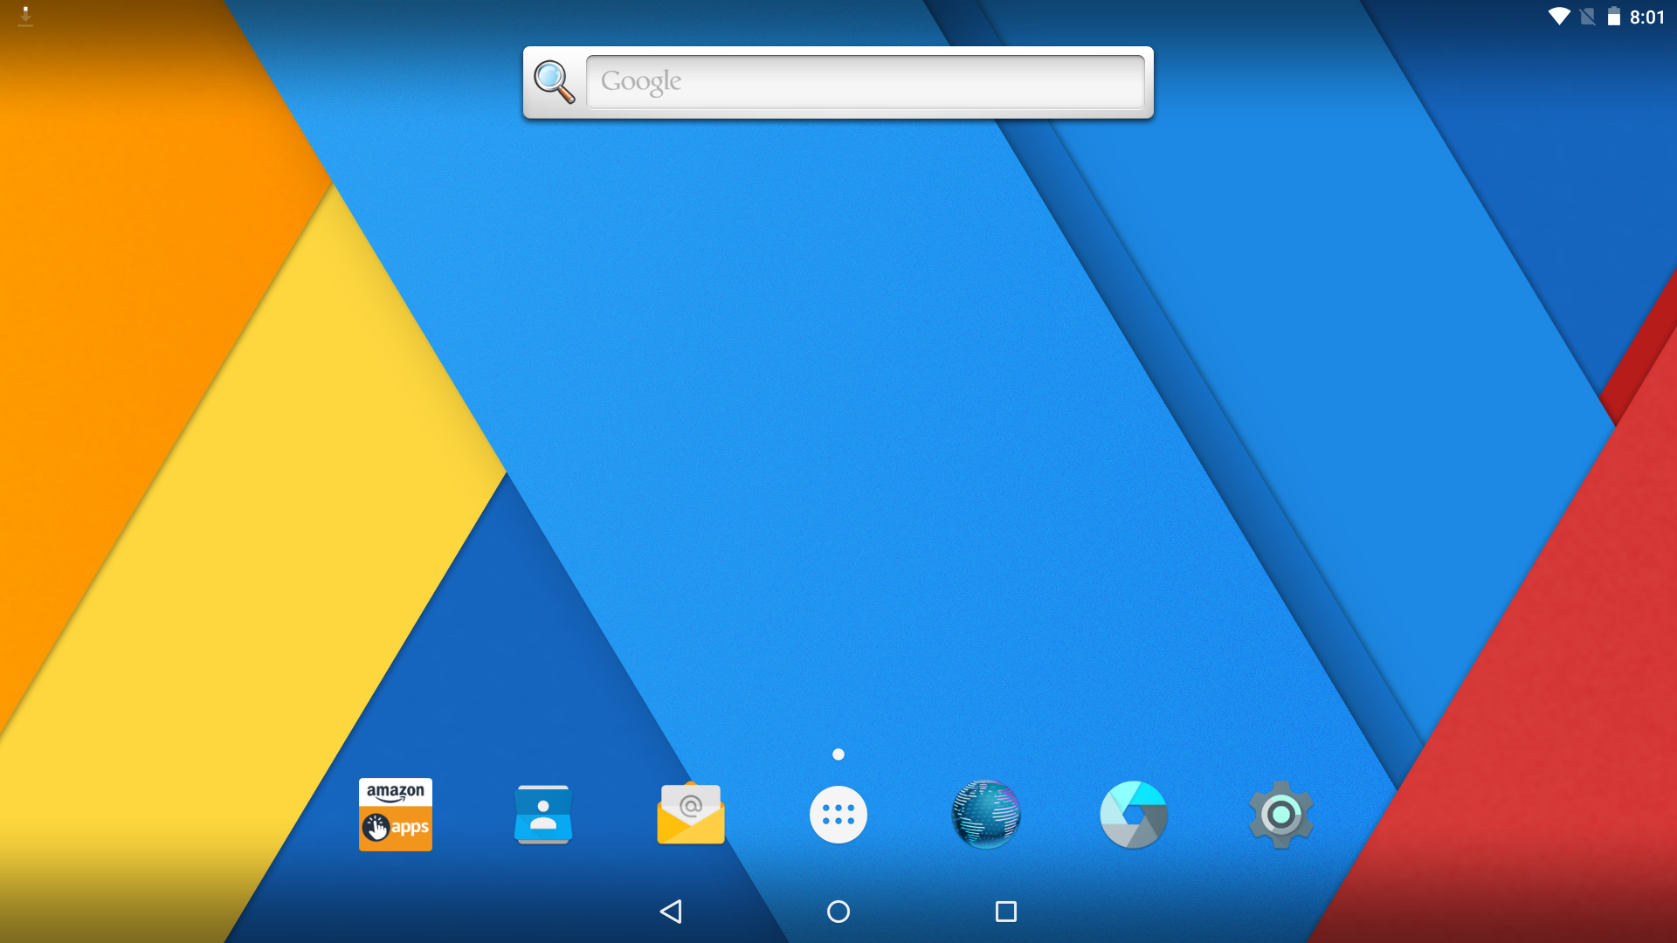Open the app drawer
This screenshot has width=1677, height=943.
[838, 815]
